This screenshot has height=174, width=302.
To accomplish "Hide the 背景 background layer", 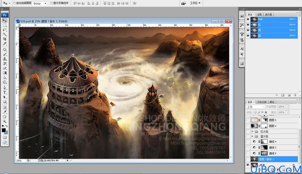I will (248, 165).
